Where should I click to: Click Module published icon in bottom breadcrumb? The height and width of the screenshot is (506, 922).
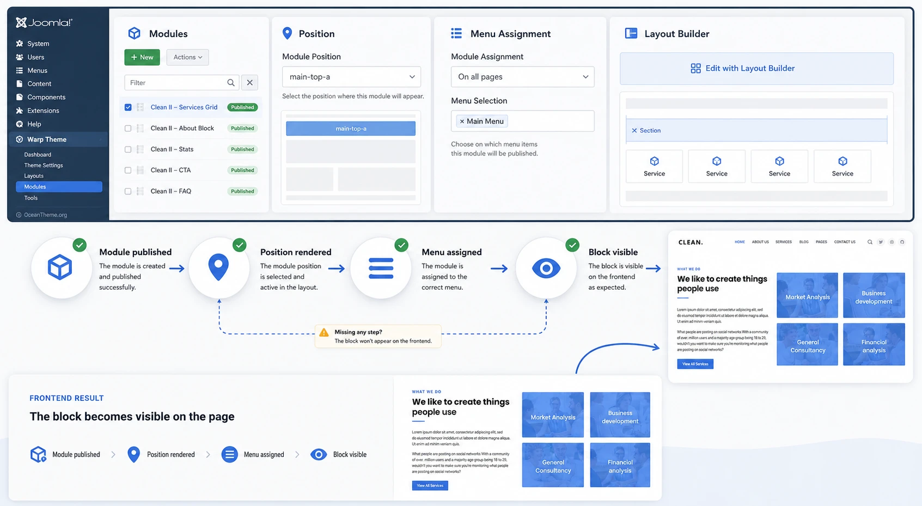38,454
